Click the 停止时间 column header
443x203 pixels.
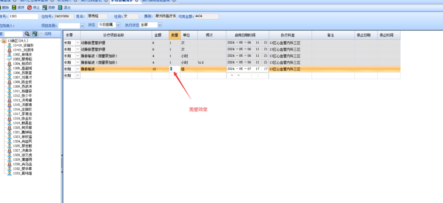tap(389, 35)
